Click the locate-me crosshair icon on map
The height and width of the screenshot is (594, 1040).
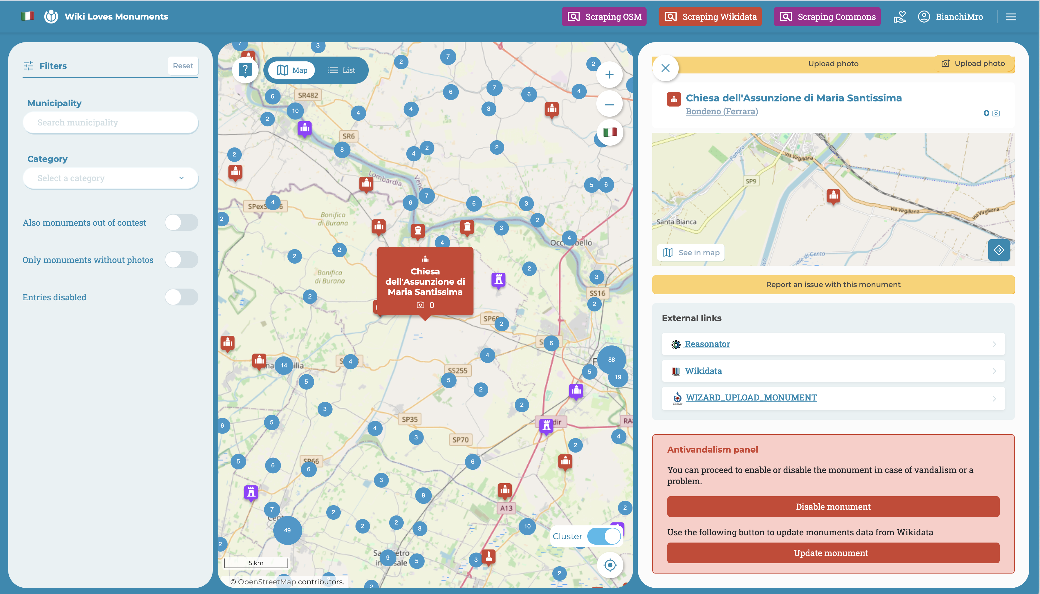pyautogui.click(x=610, y=565)
